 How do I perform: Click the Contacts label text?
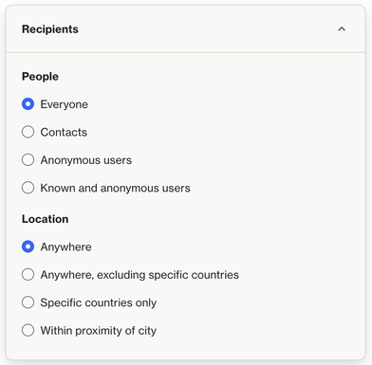click(x=64, y=132)
